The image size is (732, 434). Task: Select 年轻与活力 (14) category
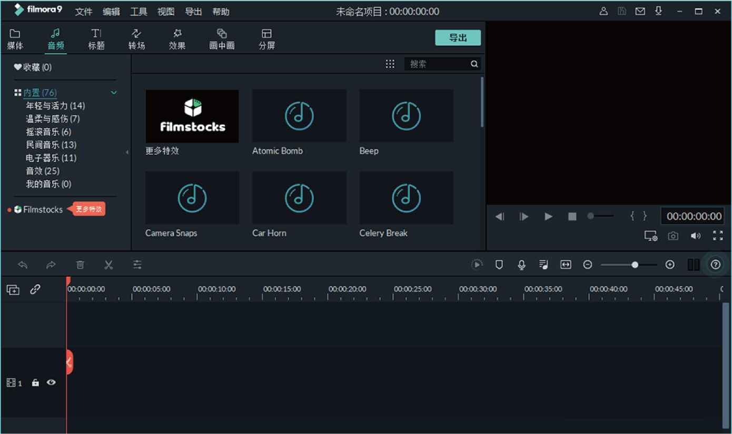55,106
